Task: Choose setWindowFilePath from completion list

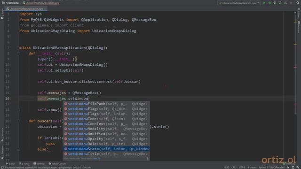Action: tap(106, 104)
